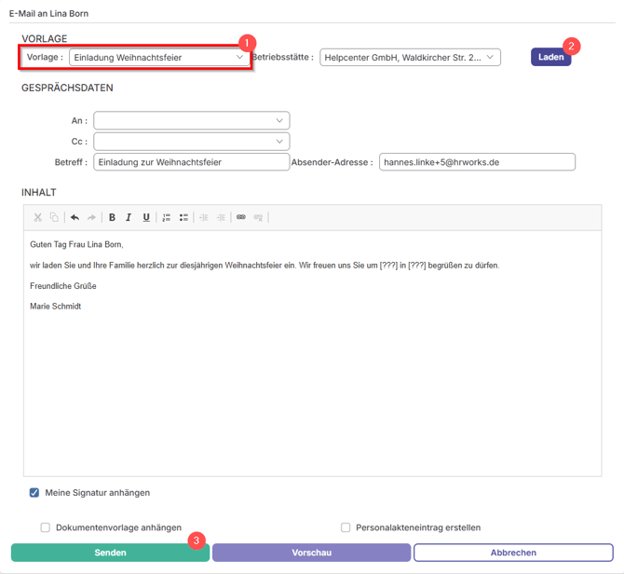Send the email with Senden button

tap(110, 553)
